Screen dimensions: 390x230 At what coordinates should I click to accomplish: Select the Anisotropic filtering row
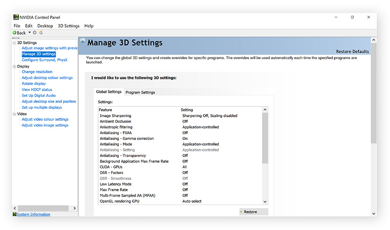click(180, 127)
